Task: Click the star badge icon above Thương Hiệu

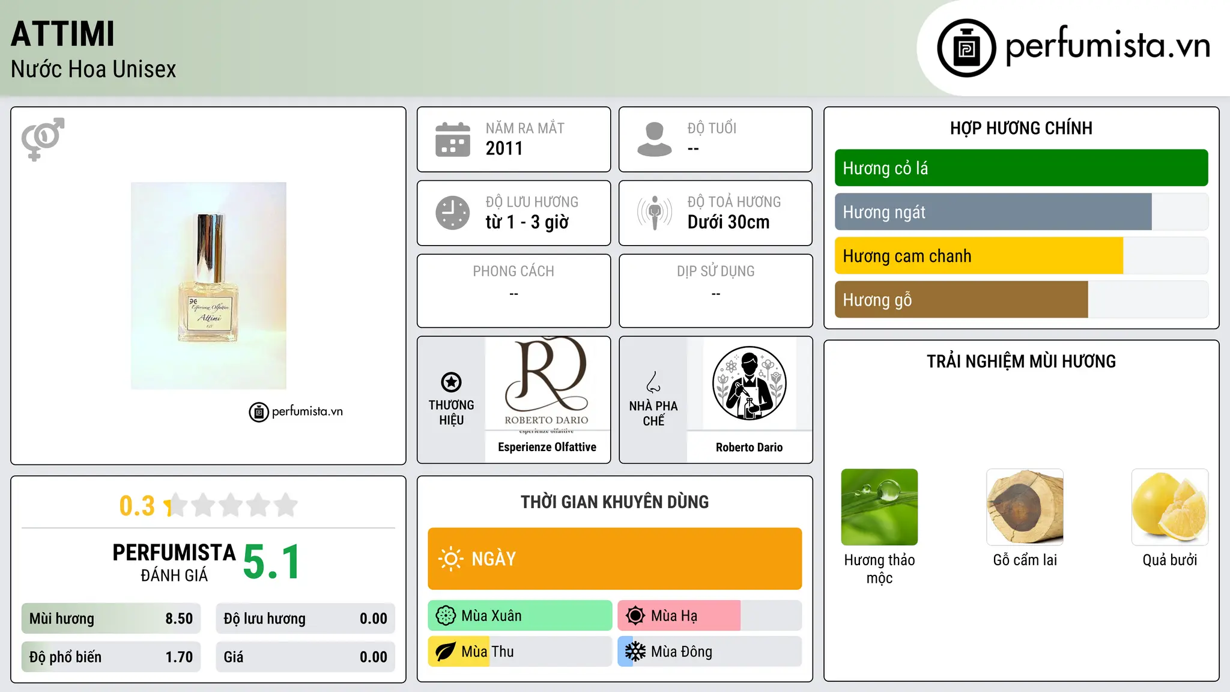Action: click(x=451, y=382)
